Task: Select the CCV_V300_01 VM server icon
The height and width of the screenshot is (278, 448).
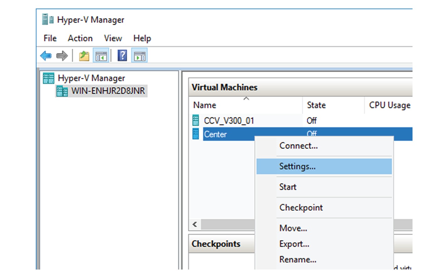Action: click(x=195, y=119)
